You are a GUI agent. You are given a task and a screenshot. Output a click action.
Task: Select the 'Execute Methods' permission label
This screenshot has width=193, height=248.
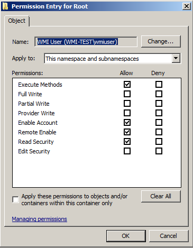coord(40,85)
